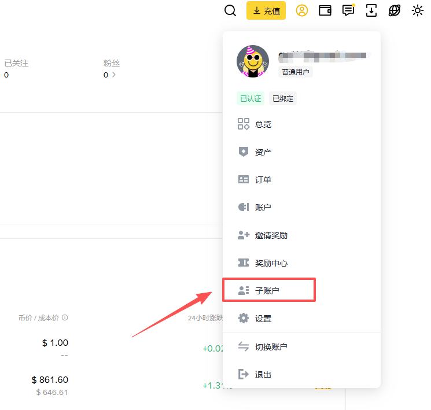
Task: Click the 子账户 person-list icon
Action: click(x=243, y=290)
